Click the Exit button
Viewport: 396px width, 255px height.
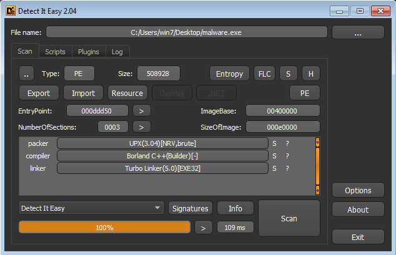358,237
